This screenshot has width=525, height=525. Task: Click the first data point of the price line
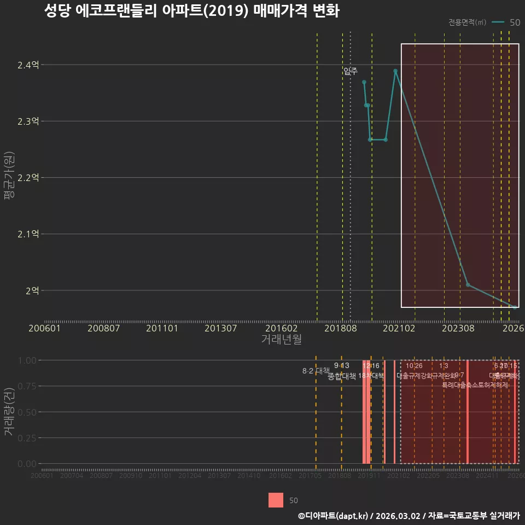[x=364, y=82]
